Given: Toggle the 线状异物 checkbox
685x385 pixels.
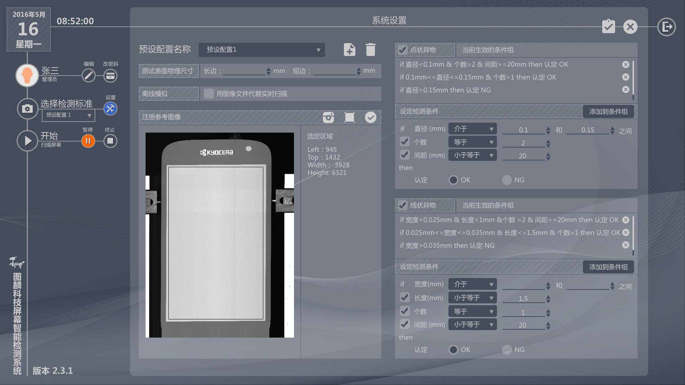Looking at the screenshot, I should pyautogui.click(x=402, y=205).
